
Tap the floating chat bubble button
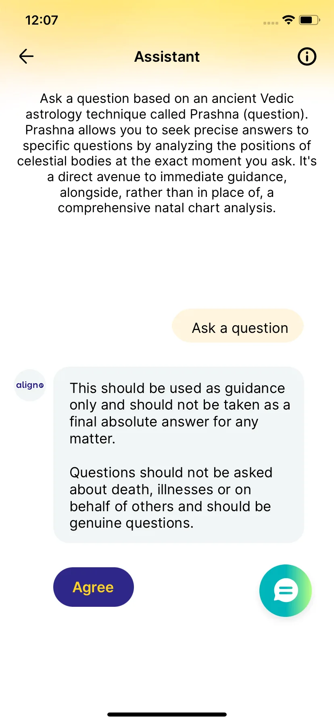coord(286,590)
